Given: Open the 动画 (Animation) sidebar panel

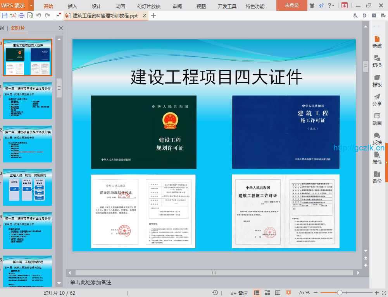Looking at the screenshot, I should tap(377, 119).
